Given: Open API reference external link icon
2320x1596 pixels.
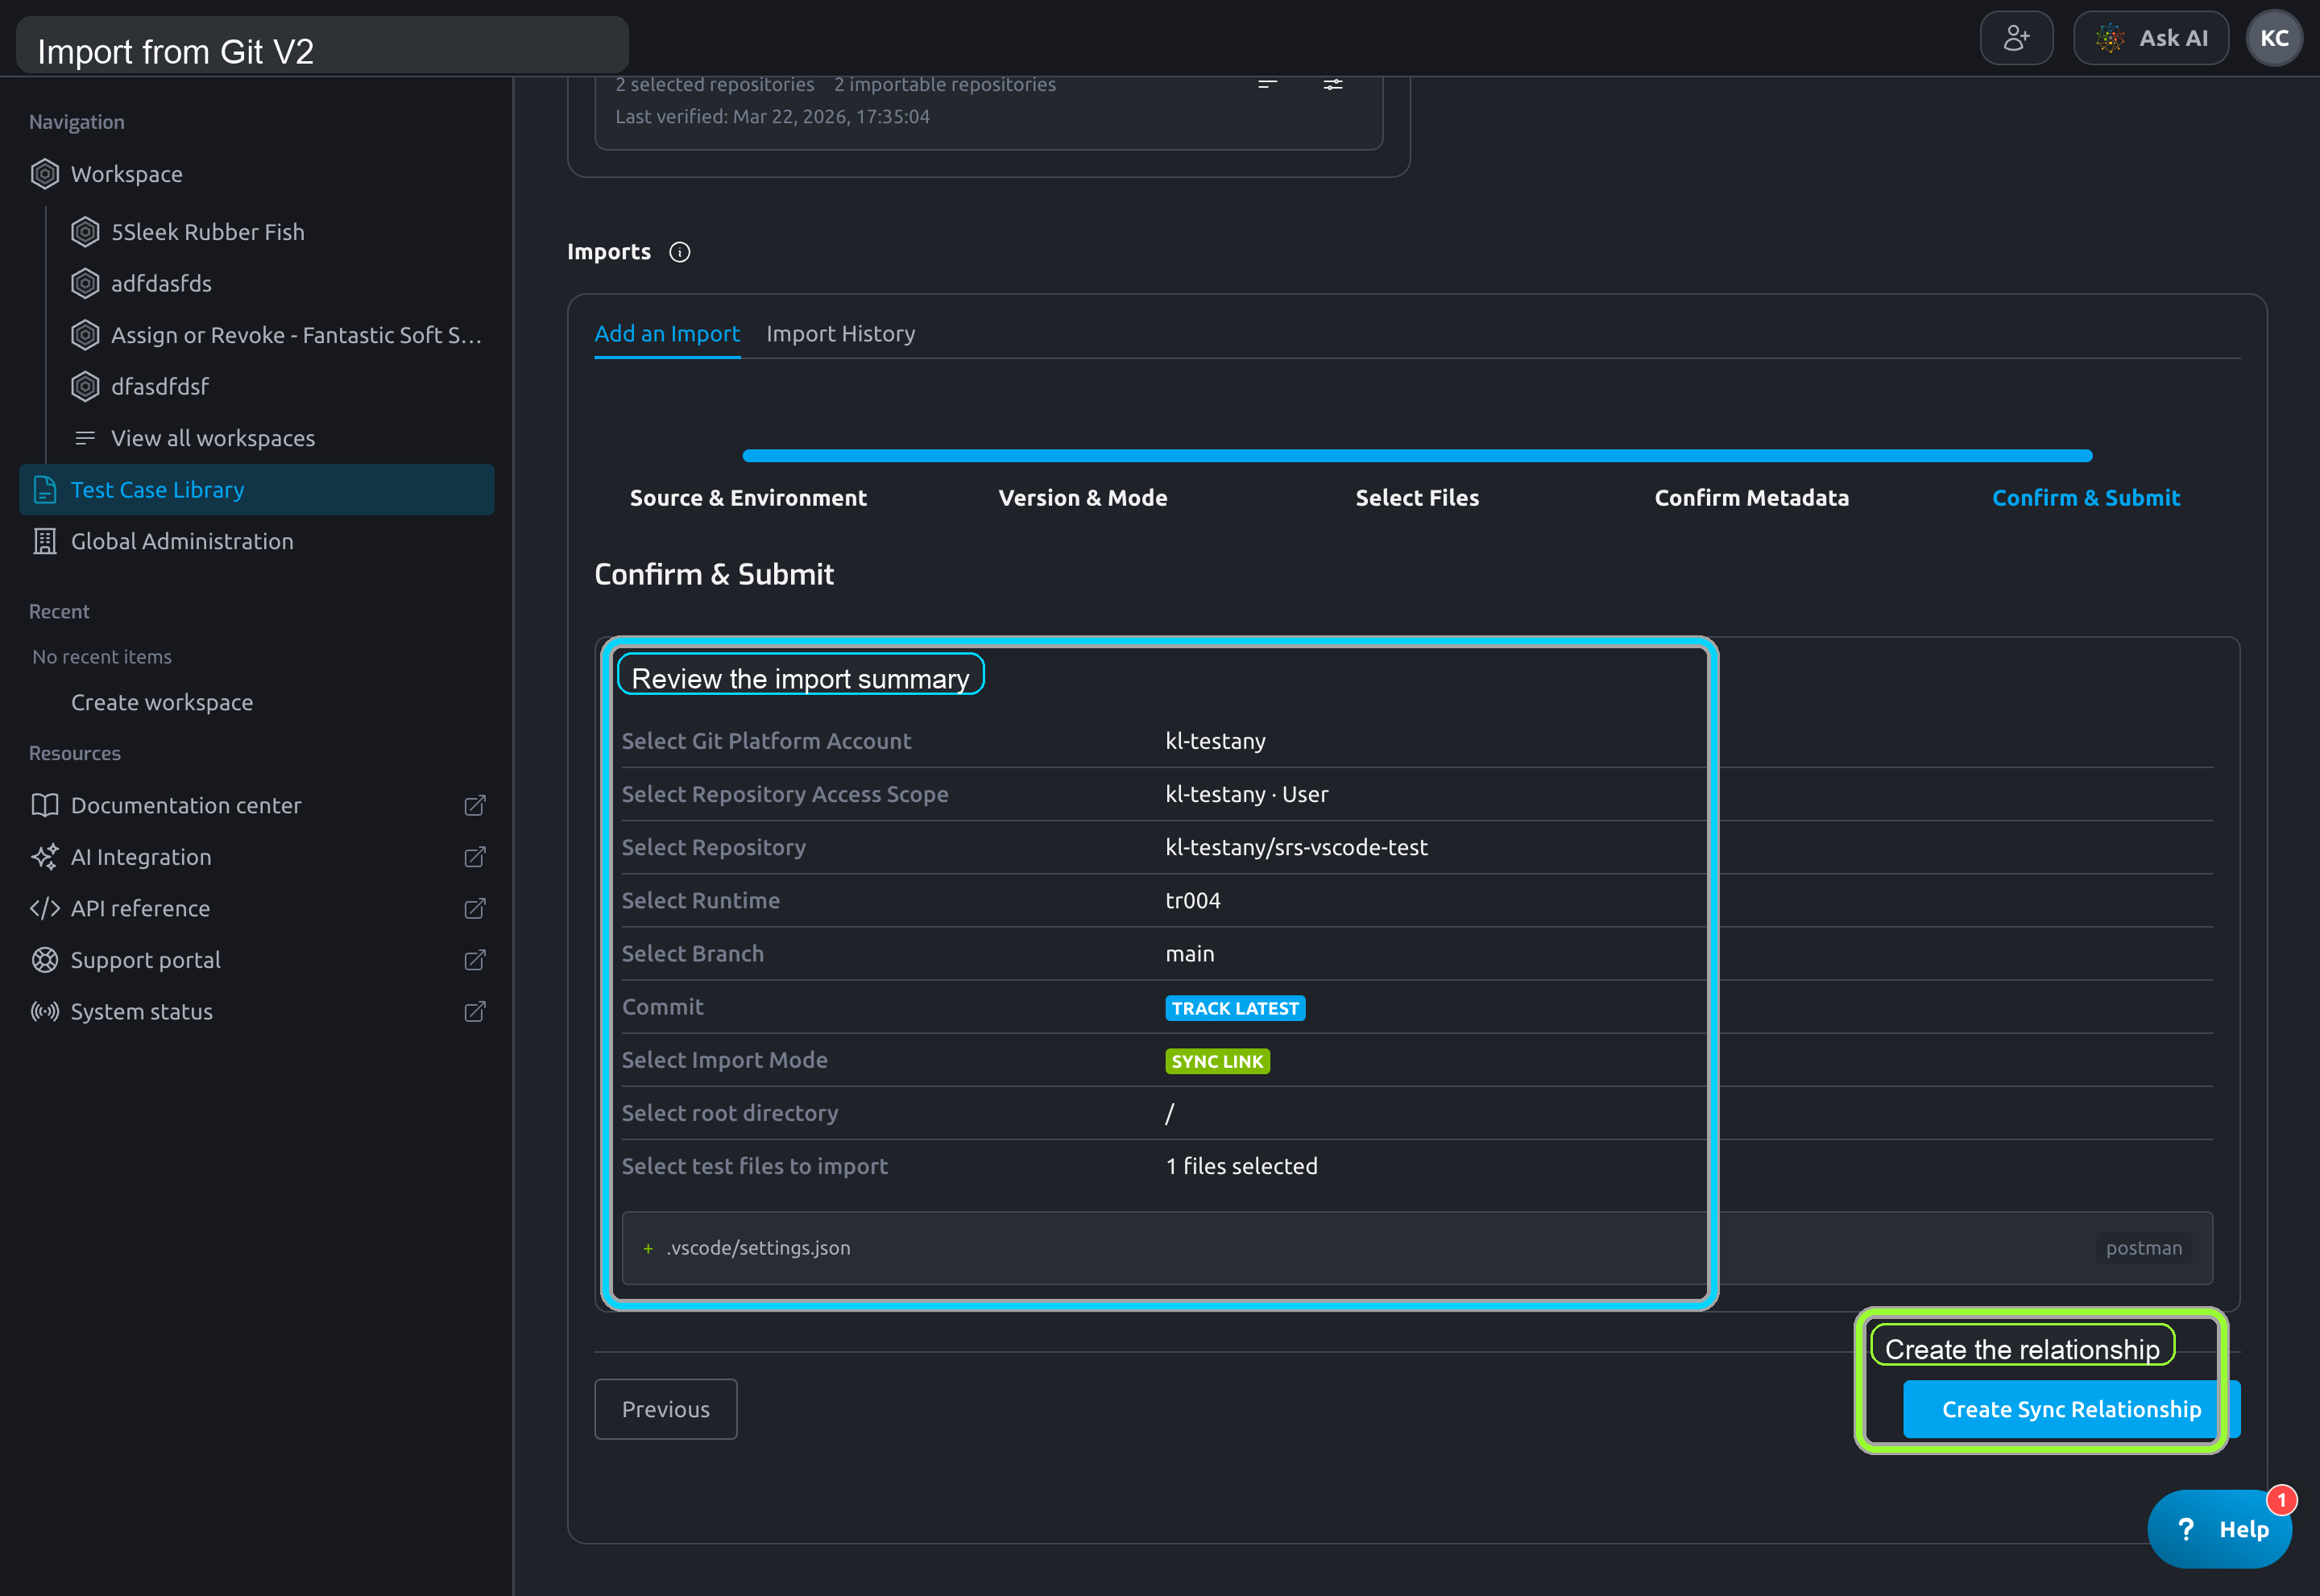Looking at the screenshot, I should (475, 908).
